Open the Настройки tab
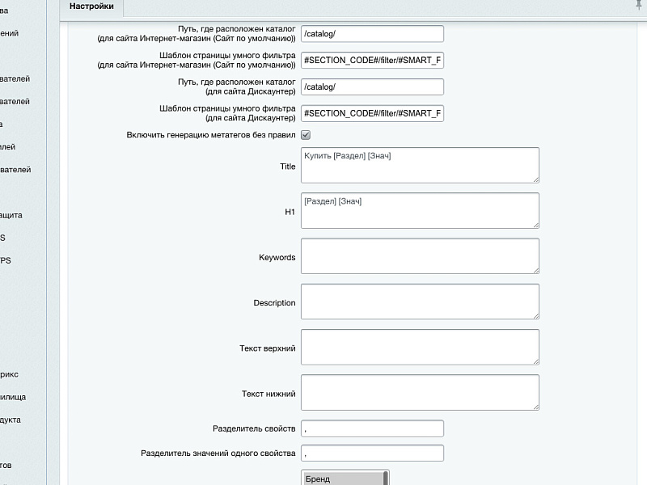 click(x=91, y=6)
